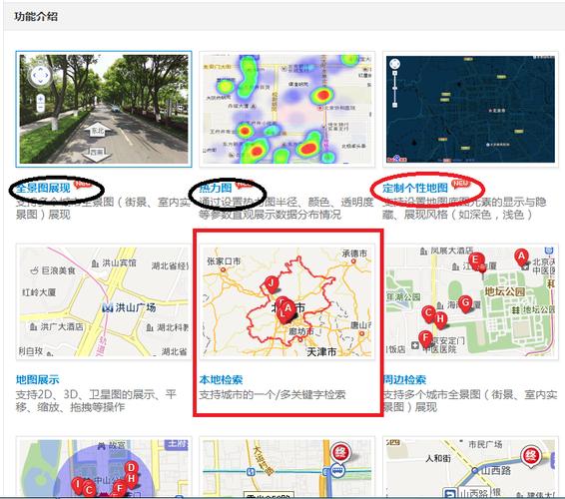Click the navigation compass on the dark map

[395, 64]
